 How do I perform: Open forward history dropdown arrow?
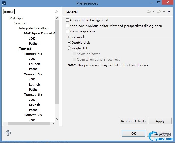164,12
